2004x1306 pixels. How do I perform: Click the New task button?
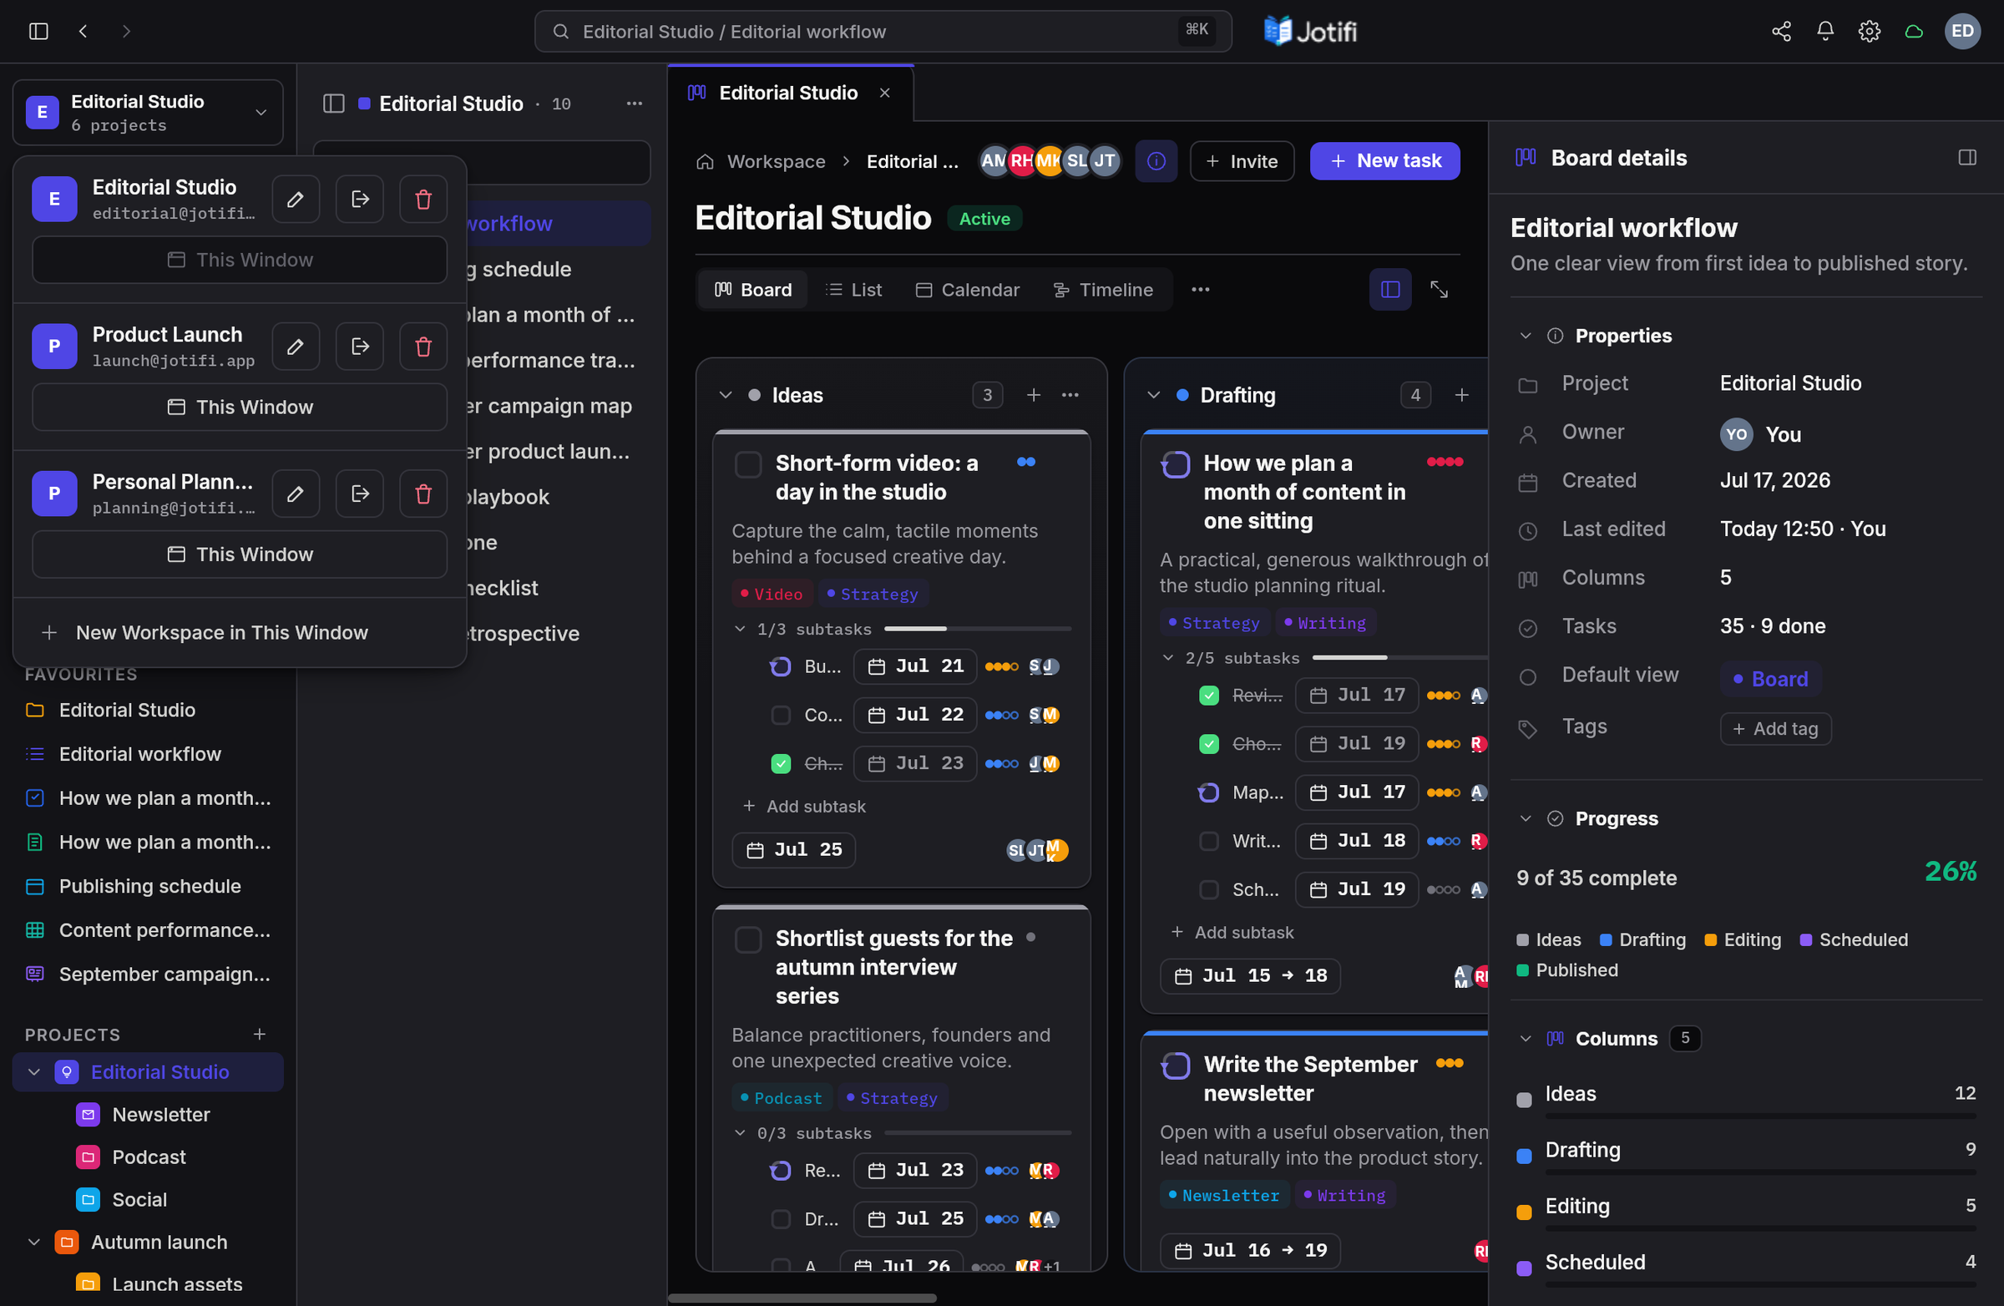(1384, 161)
